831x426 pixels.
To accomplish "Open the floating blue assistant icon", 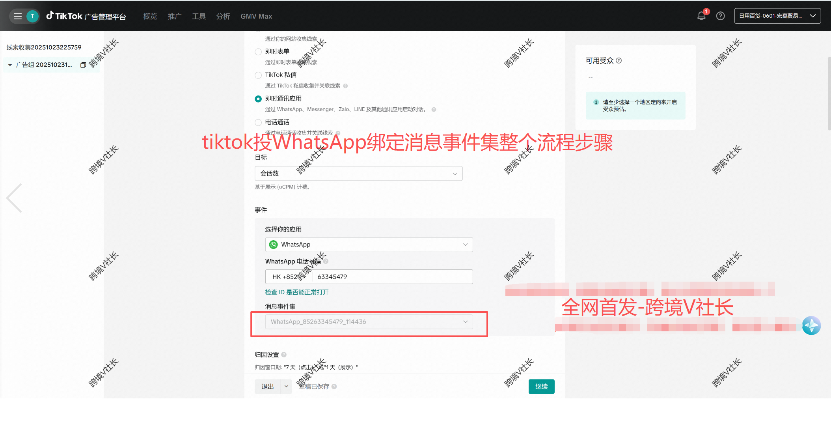I will click(x=811, y=325).
